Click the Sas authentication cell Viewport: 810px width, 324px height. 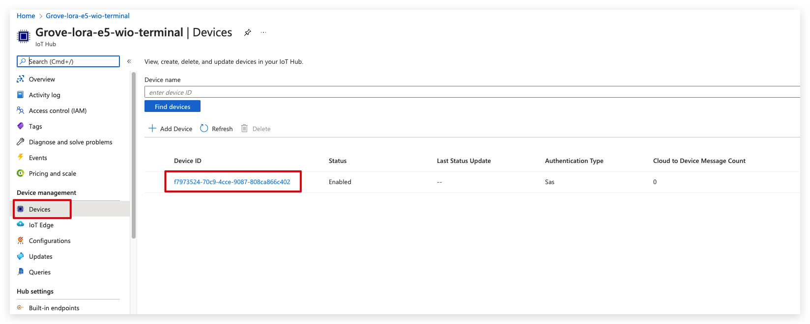[550, 182]
